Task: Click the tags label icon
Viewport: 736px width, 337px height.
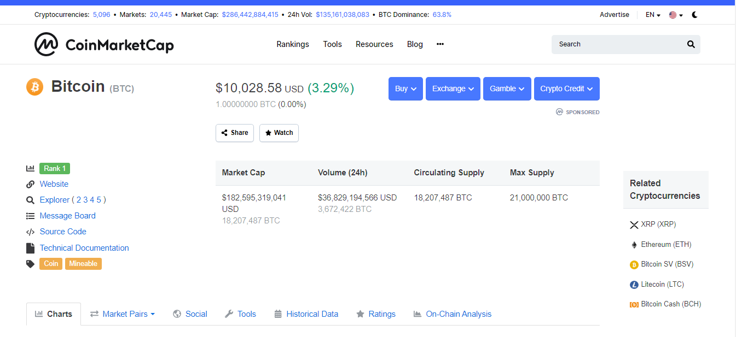Action: click(x=30, y=264)
